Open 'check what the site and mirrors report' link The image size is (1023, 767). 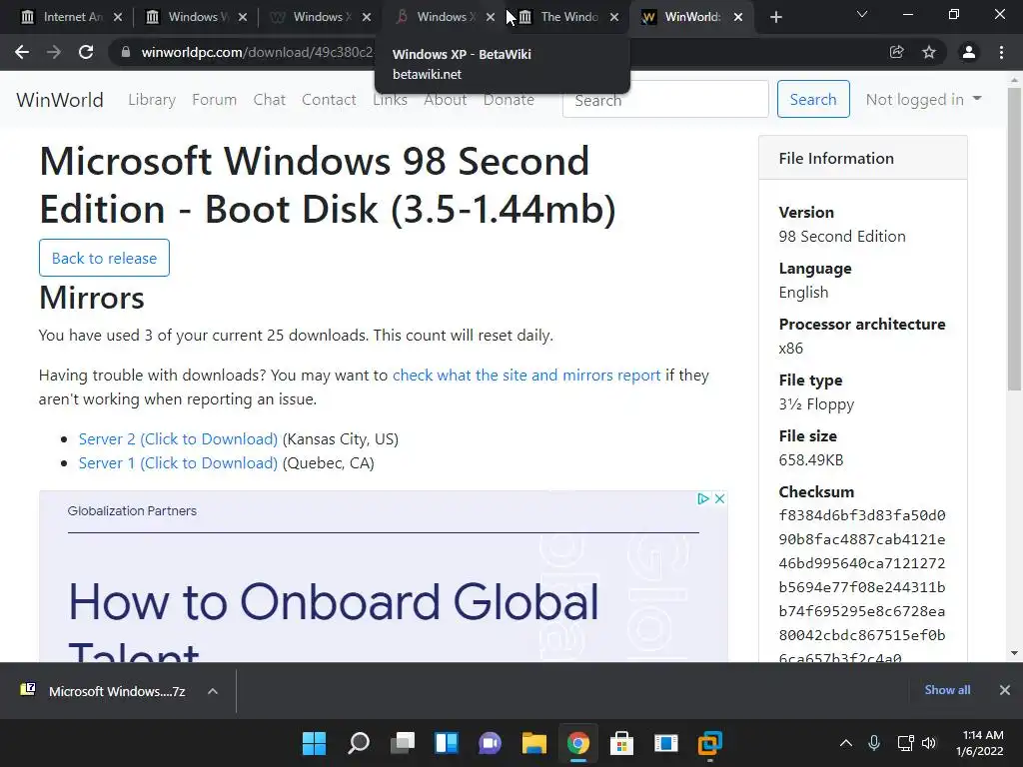coord(526,376)
